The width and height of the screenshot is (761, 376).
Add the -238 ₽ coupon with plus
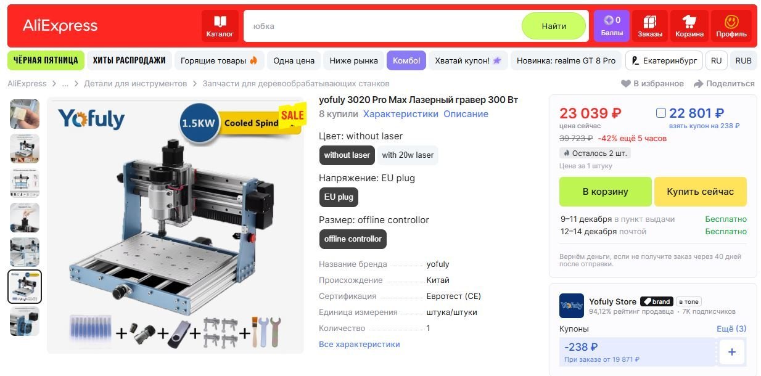[731, 352]
